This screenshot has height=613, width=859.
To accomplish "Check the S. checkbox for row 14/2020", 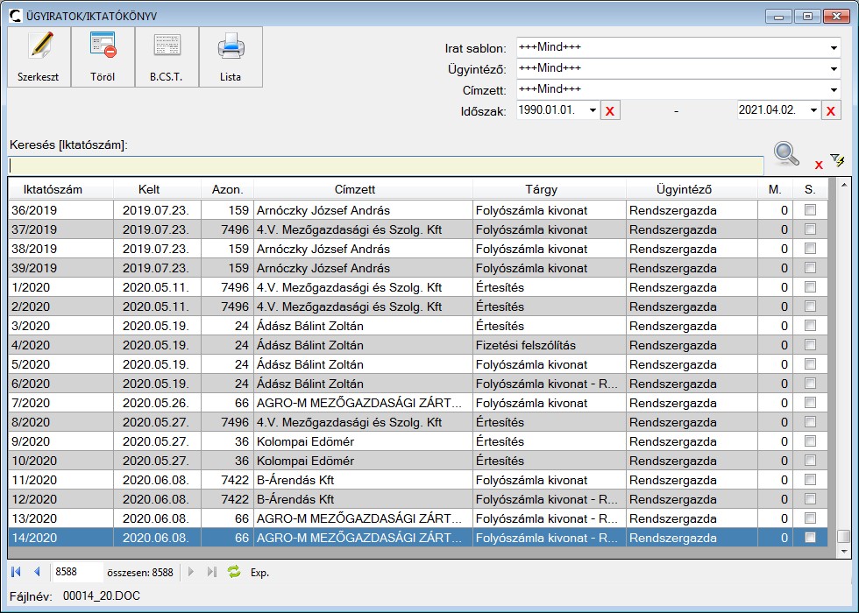I will coord(810,538).
